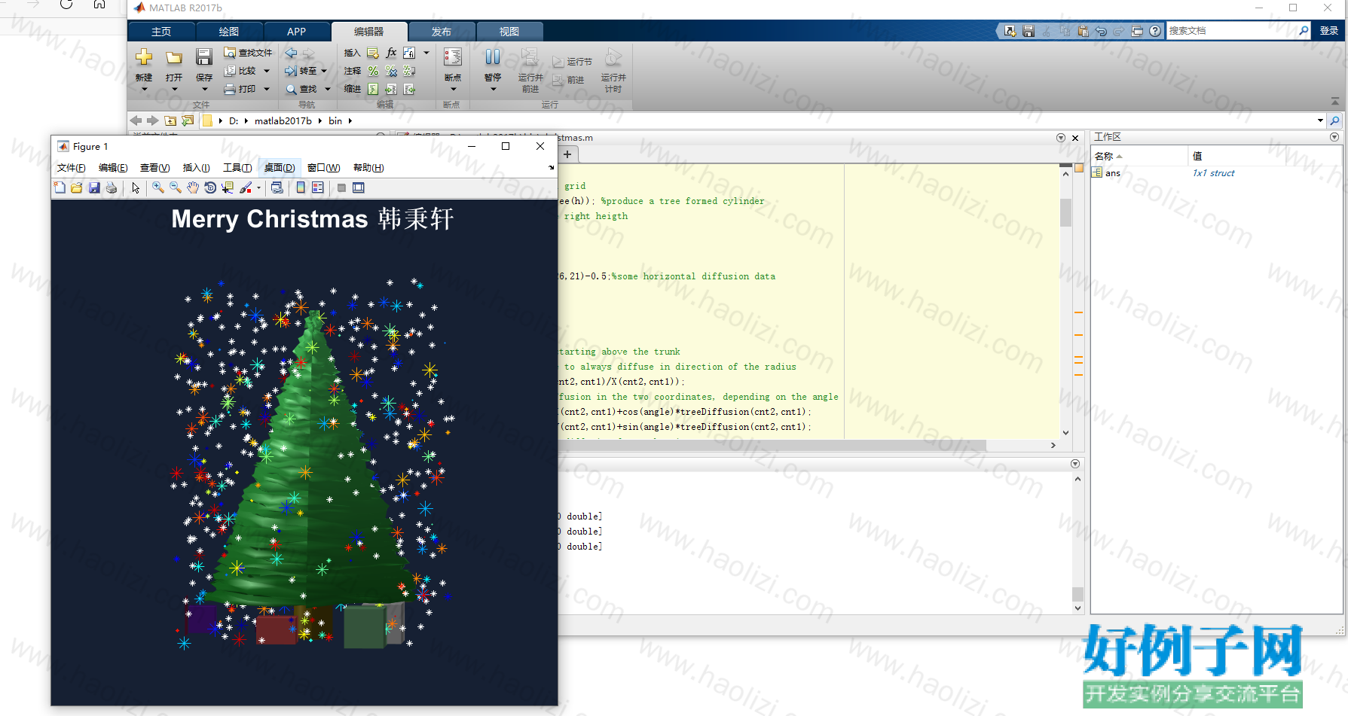
Task: Click the Zoom In magnifier in Figure 1 toolbar
Action: (x=158, y=187)
